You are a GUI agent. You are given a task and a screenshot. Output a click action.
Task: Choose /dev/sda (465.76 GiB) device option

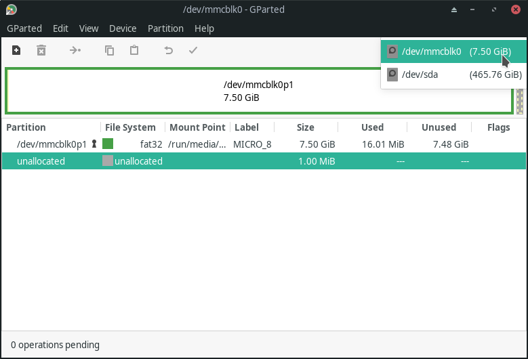point(453,75)
